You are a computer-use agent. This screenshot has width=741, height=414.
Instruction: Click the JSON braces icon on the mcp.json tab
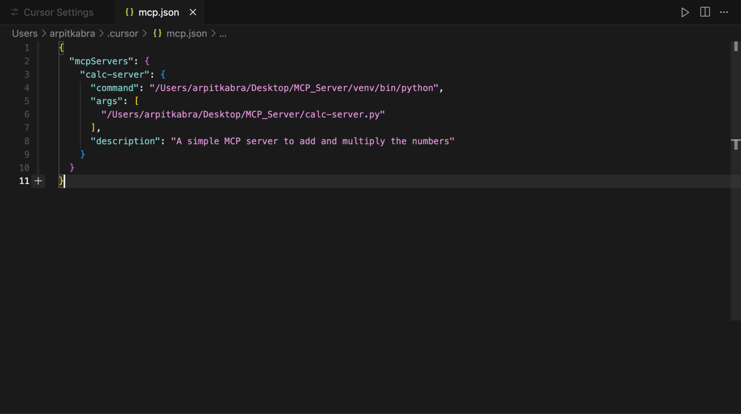129,12
